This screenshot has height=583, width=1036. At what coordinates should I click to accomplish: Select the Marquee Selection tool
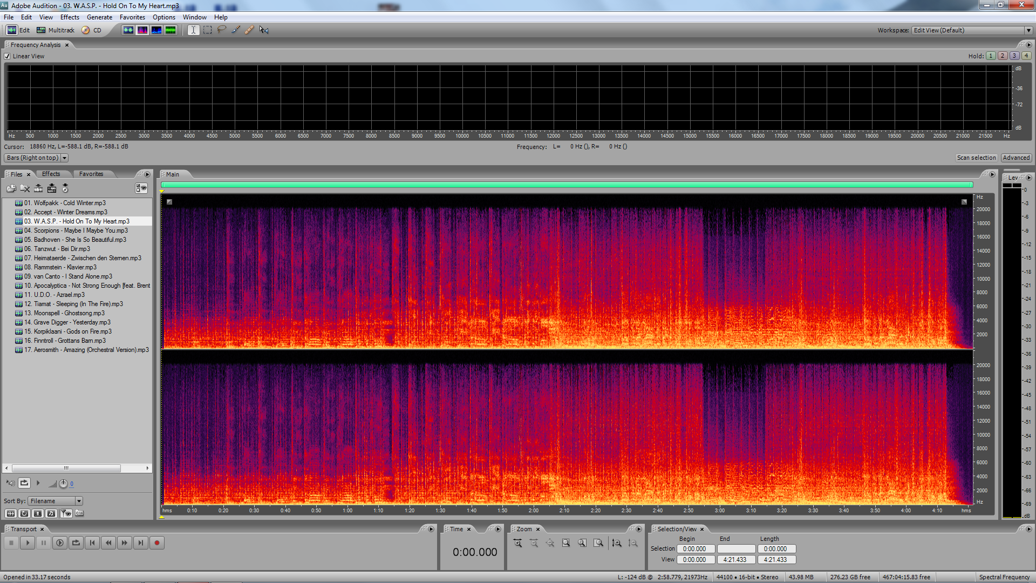[207, 30]
